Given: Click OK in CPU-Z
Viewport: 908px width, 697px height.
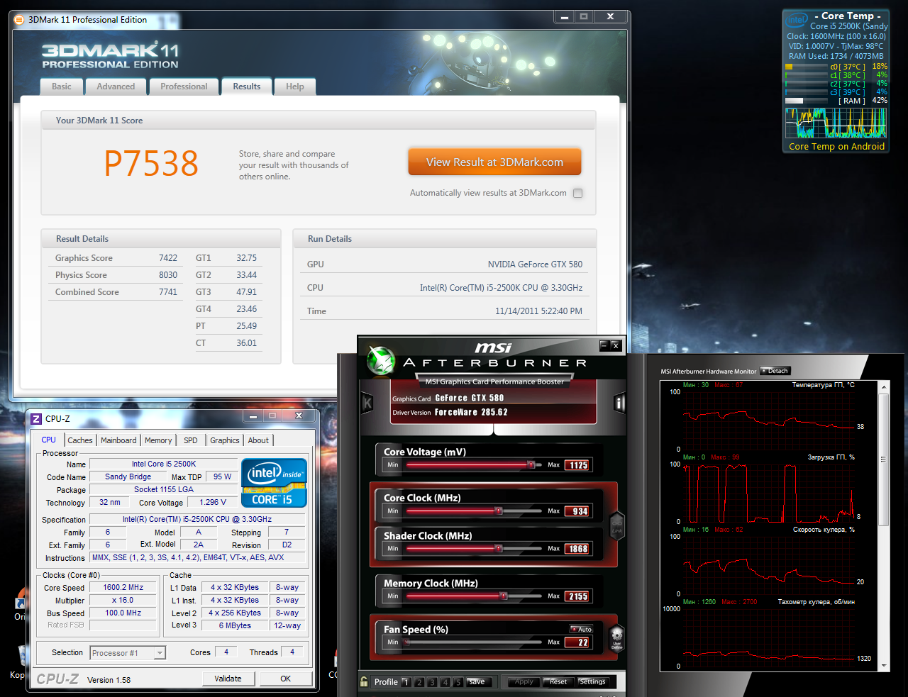Looking at the screenshot, I should 285,679.
